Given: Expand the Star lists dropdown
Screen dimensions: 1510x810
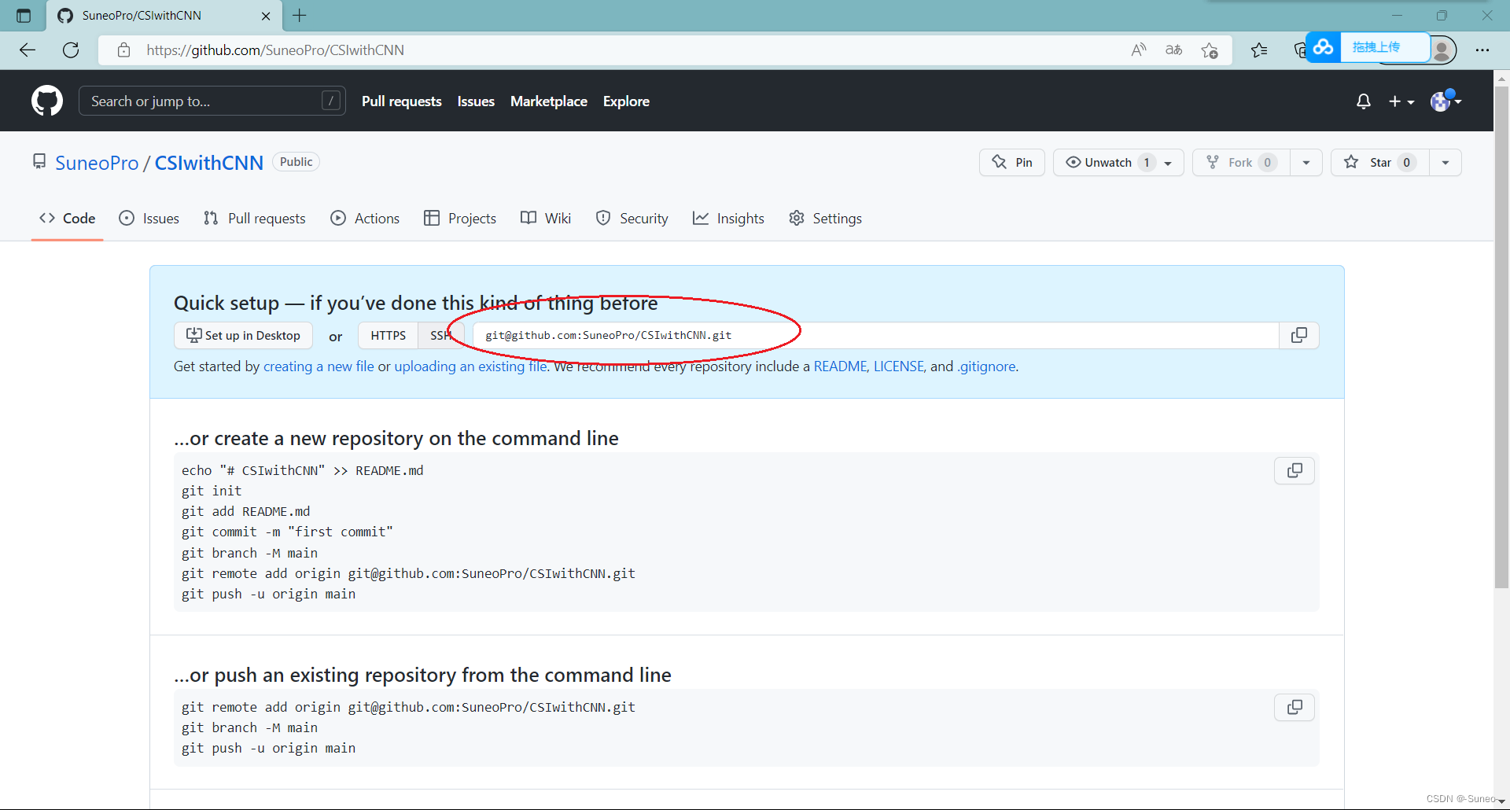Looking at the screenshot, I should (1446, 162).
